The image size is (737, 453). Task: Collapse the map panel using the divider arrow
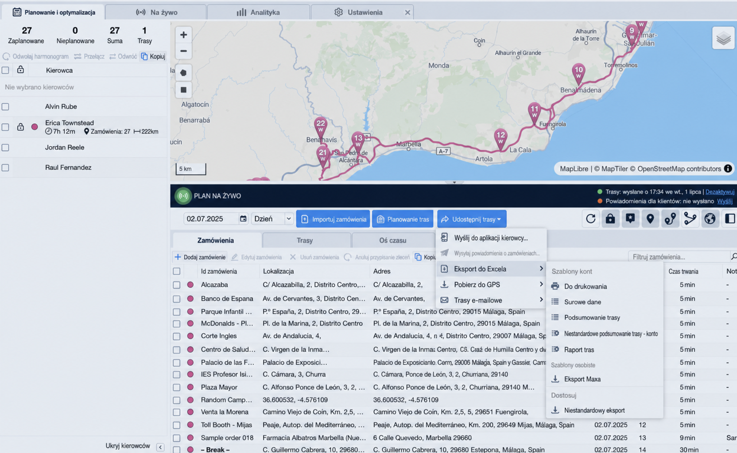point(454,182)
